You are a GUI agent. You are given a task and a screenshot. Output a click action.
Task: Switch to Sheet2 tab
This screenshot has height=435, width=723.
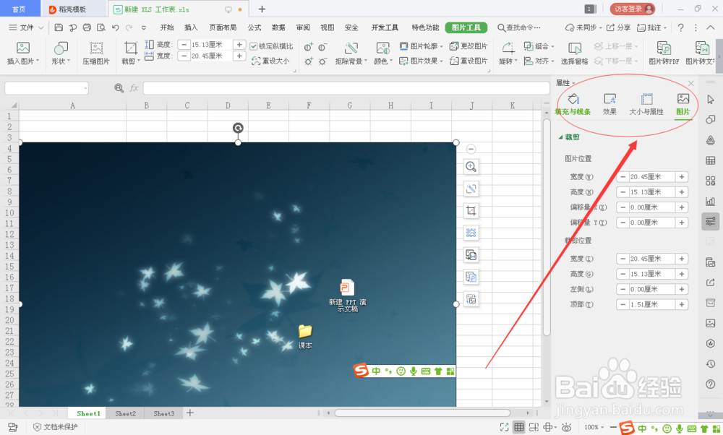125,413
